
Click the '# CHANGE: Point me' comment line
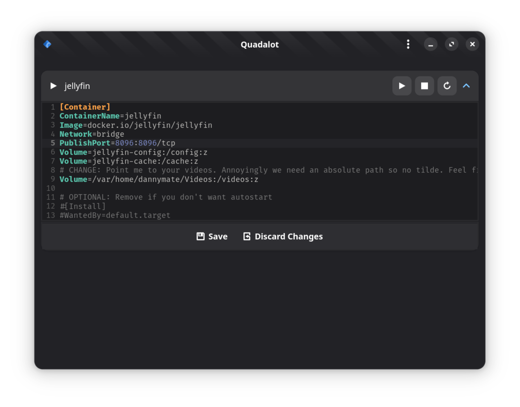(268, 170)
